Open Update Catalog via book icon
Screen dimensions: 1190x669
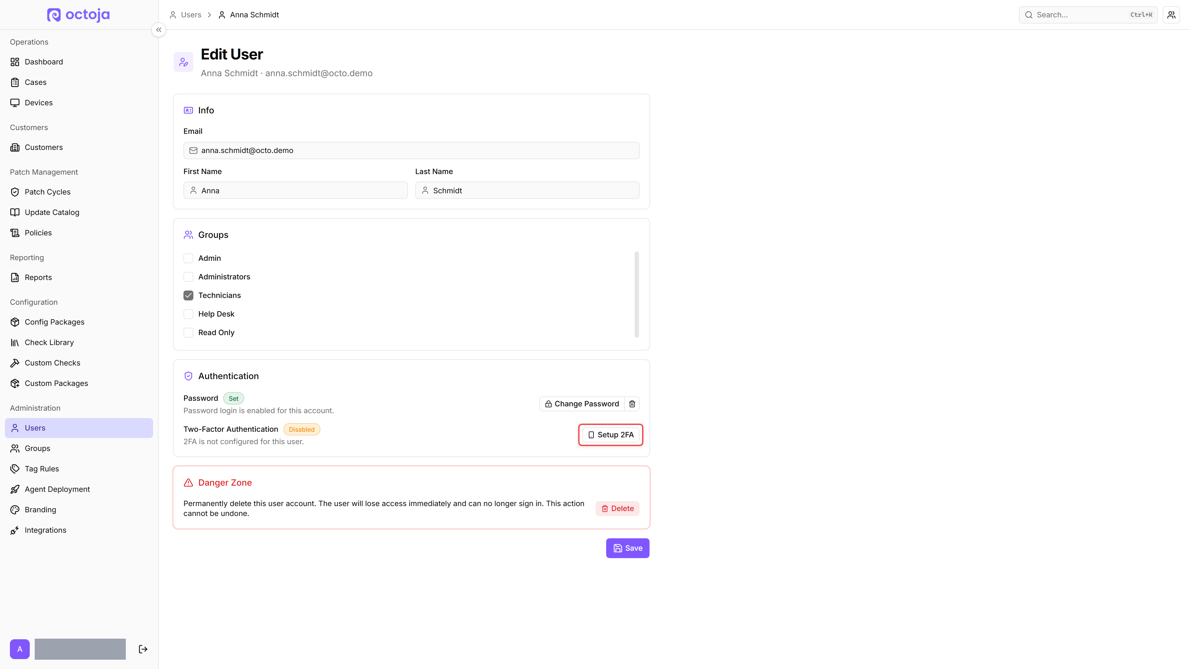15,212
